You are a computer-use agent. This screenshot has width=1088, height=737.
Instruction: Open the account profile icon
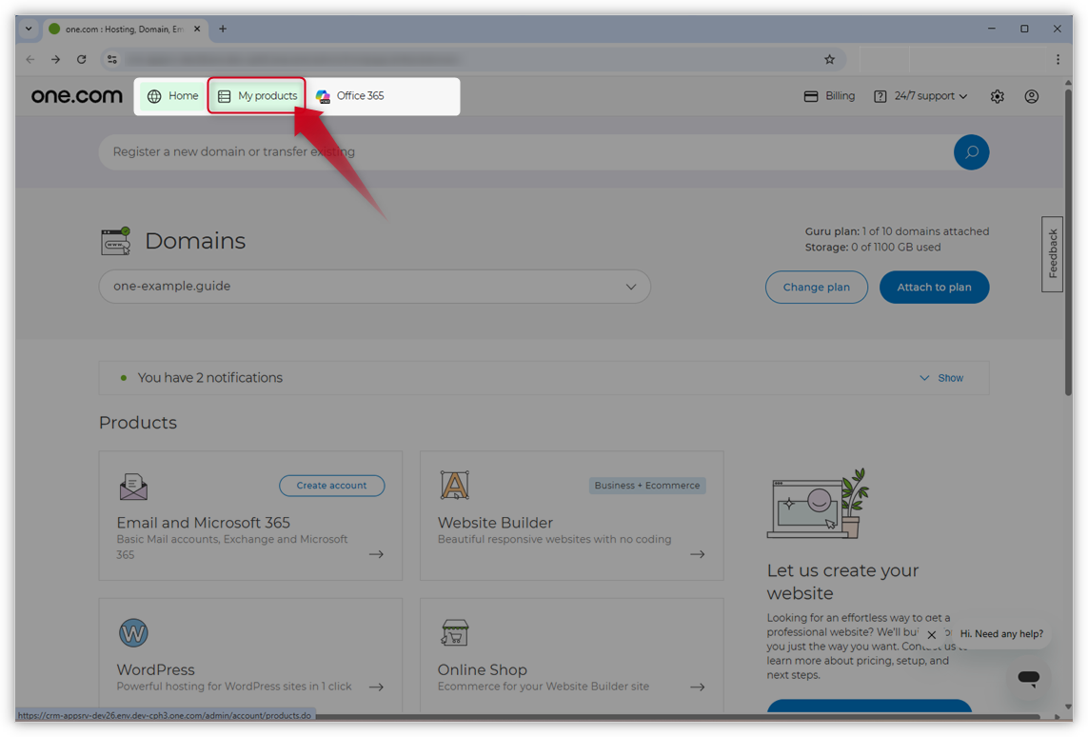coord(1031,95)
